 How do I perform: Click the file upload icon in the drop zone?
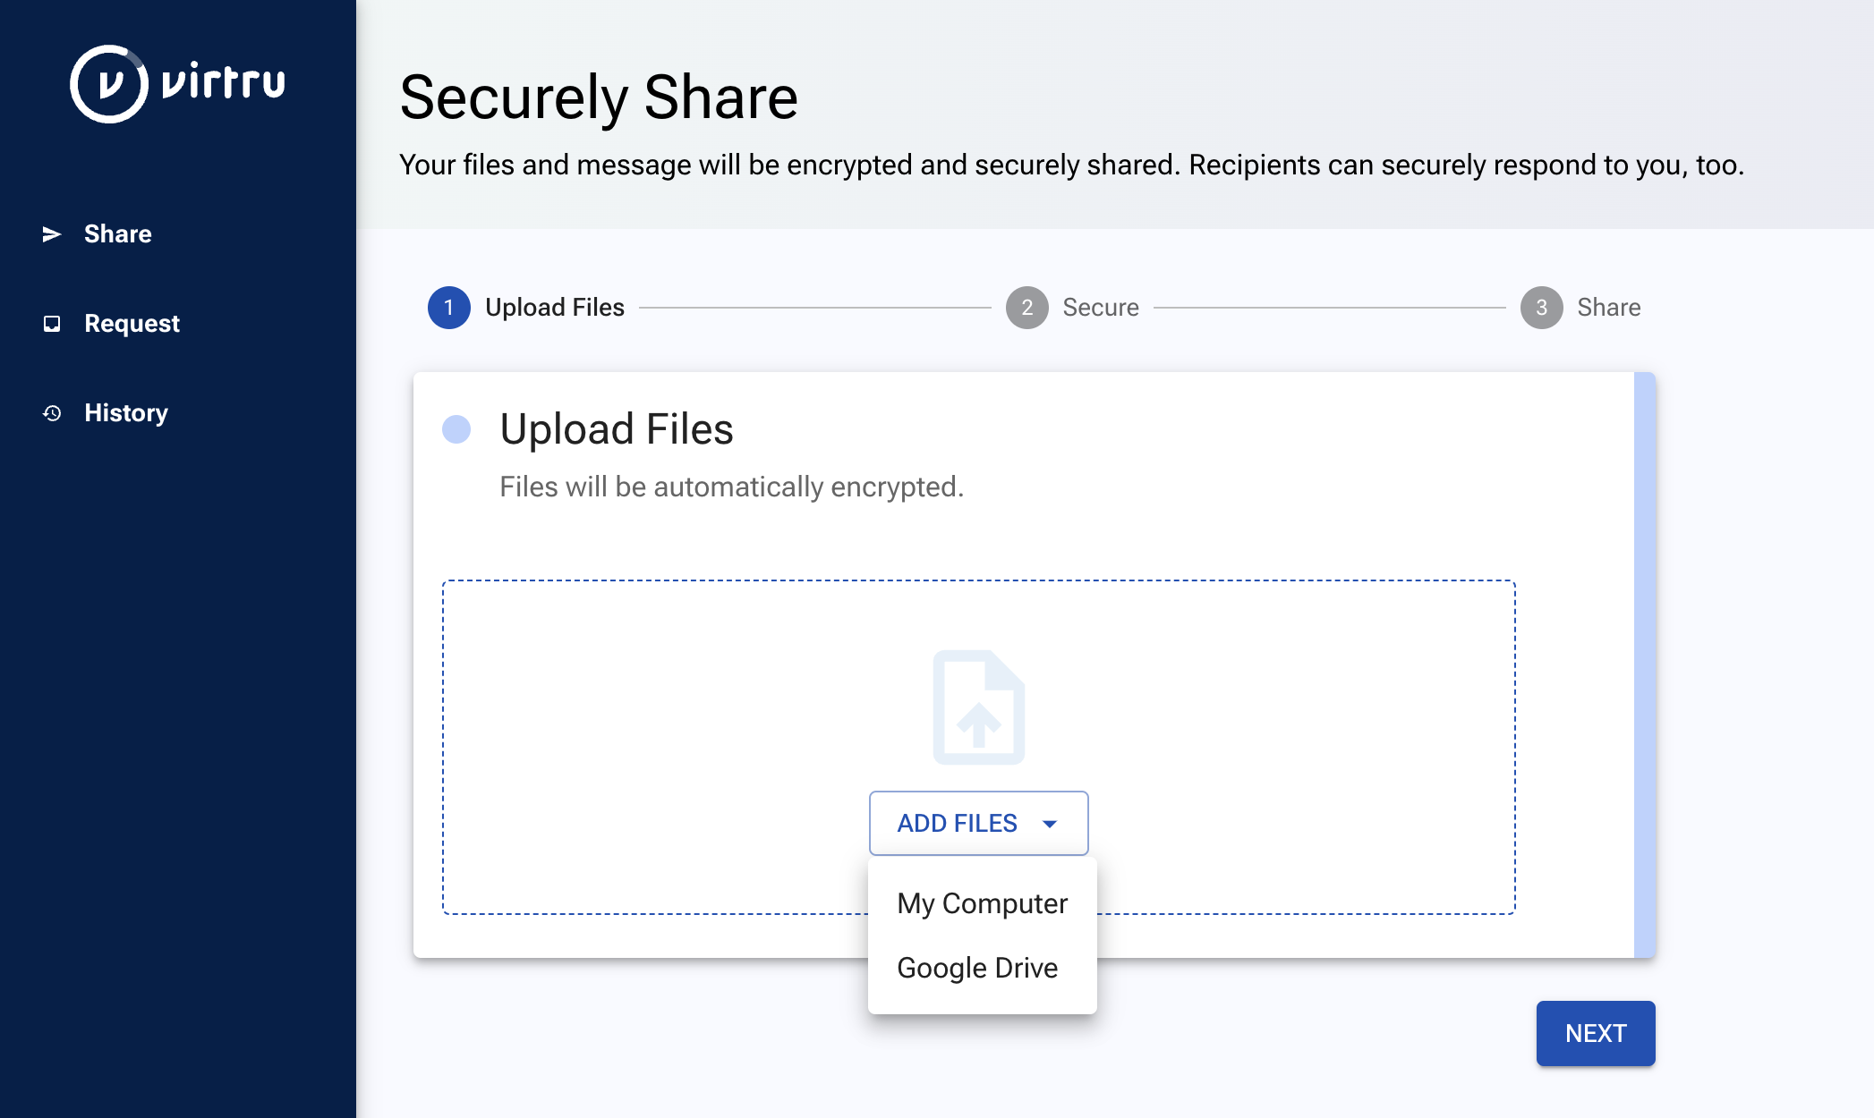978,707
